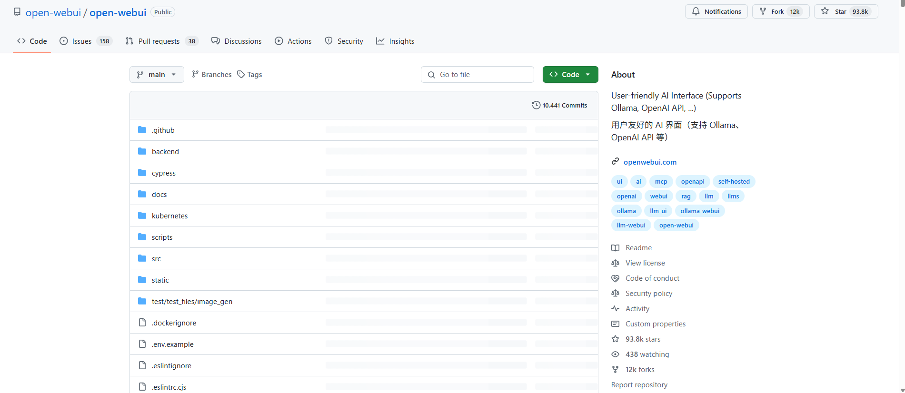Click the Code of conduct heart icon
Image resolution: width=905 pixels, height=393 pixels.
pos(616,278)
